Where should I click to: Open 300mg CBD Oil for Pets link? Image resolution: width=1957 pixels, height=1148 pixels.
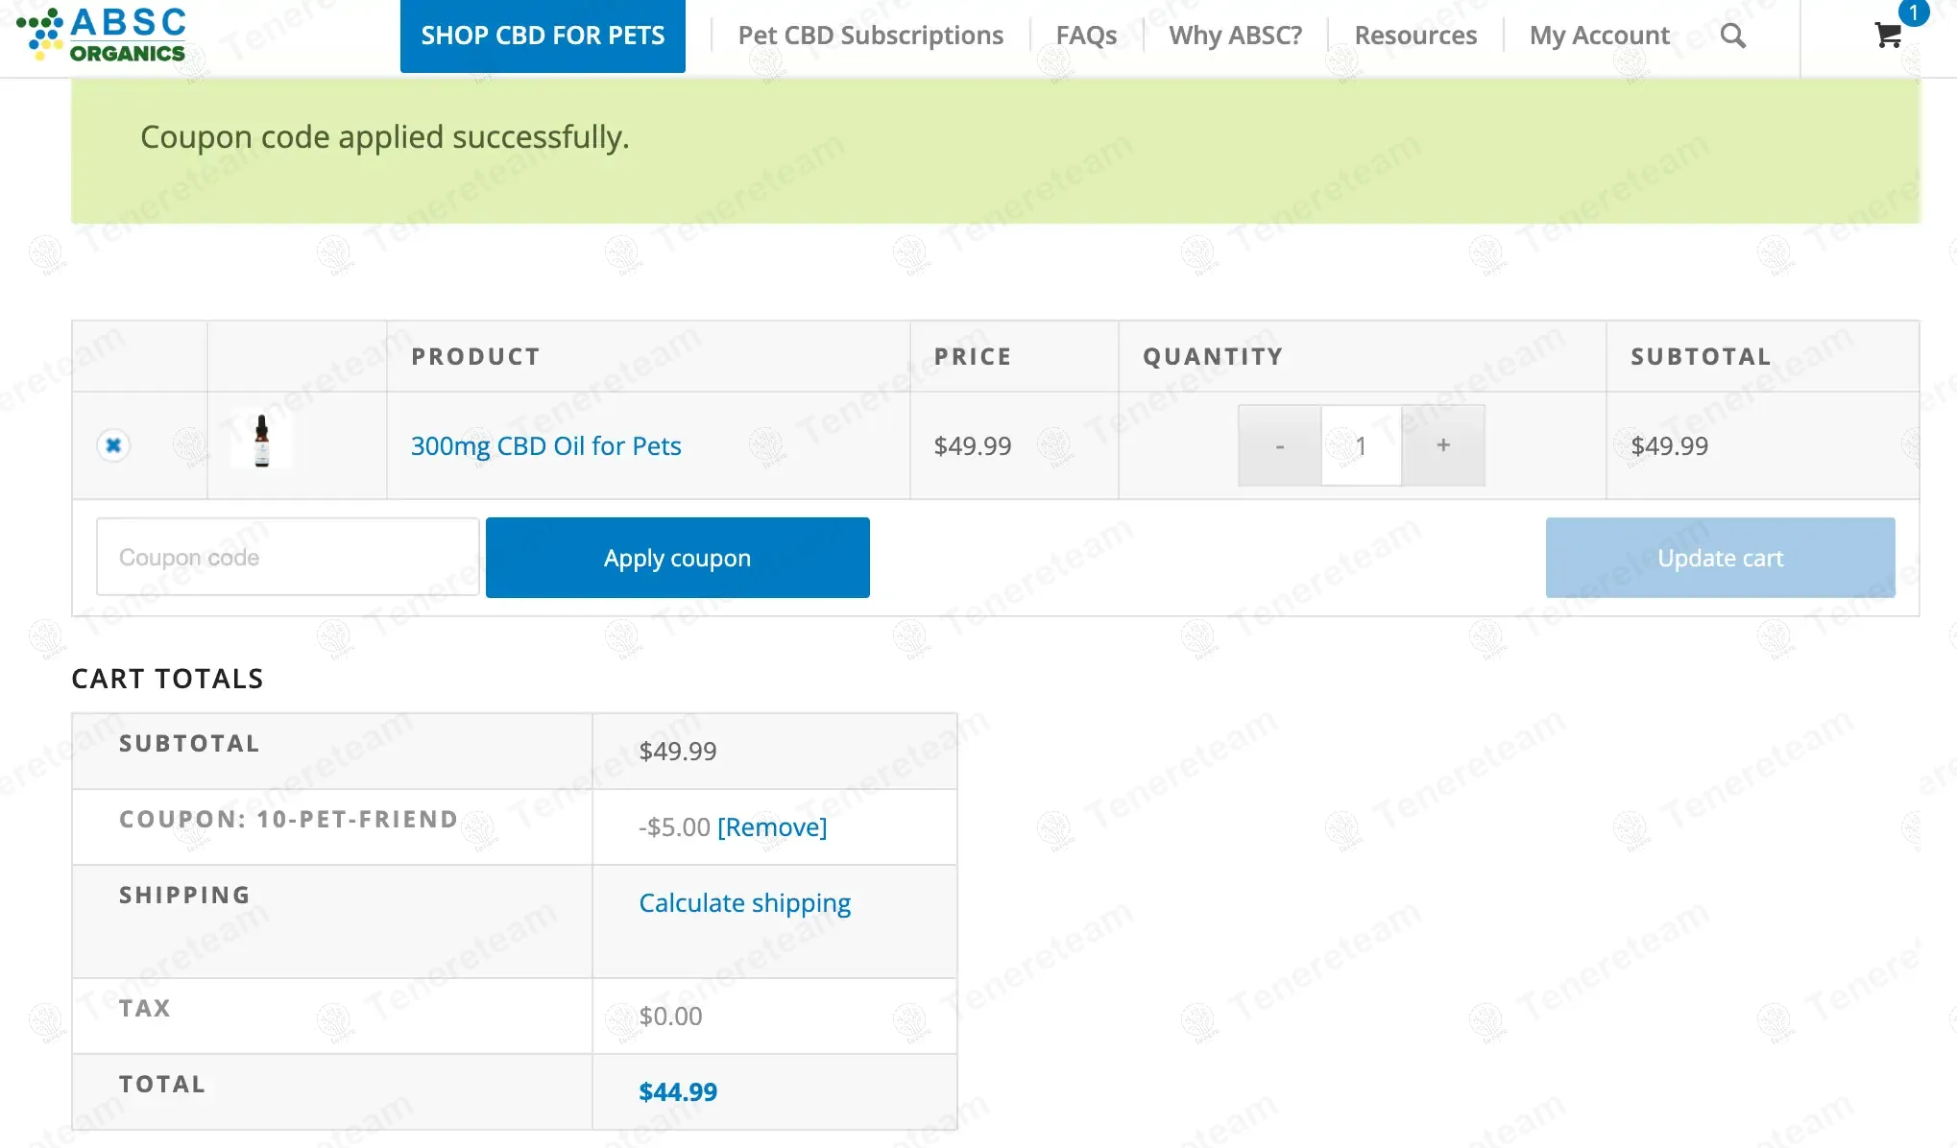pos(545,445)
